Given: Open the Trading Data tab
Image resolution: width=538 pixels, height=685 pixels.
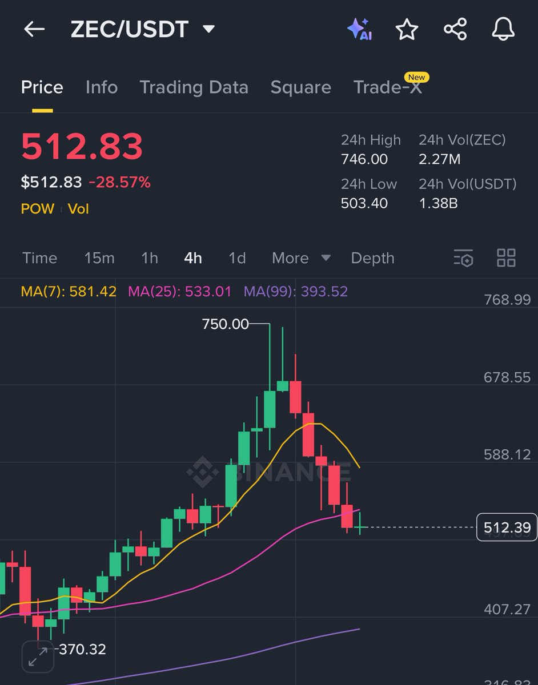Looking at the screenshot, I should 194,87.
